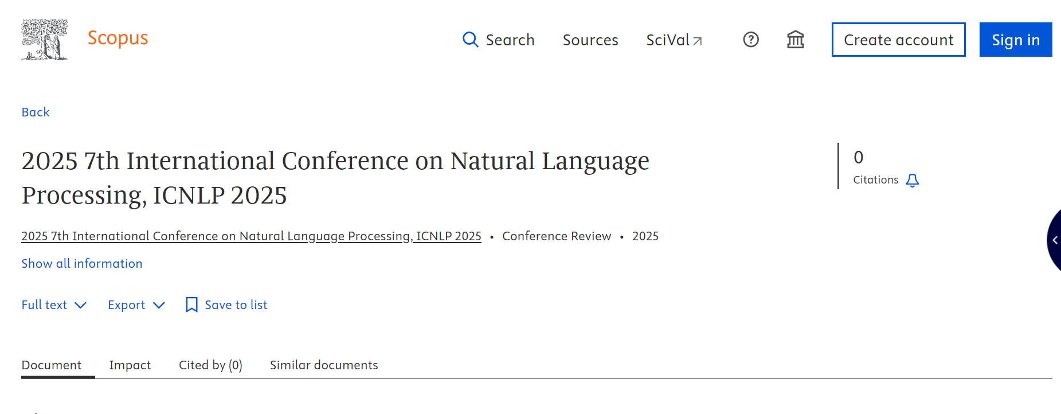The image size is (1061, 414).
Task: Open SciVal external link arrow
Action: [x=697, y=41]
